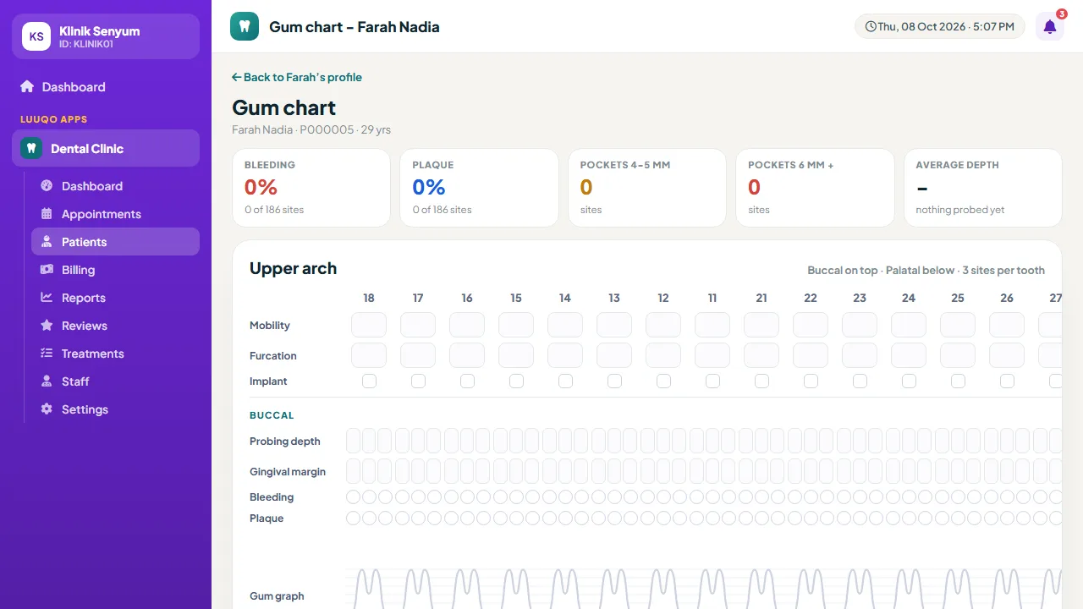Image resolution: width=1083 pixels, height=609 pixels.
Task: Open Settings in the sidebar
Action: click(x=115, y=409)
